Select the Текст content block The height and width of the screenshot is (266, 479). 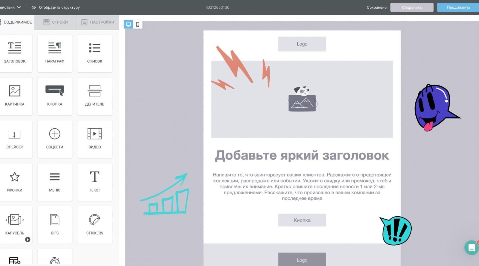tap(95, 182)
